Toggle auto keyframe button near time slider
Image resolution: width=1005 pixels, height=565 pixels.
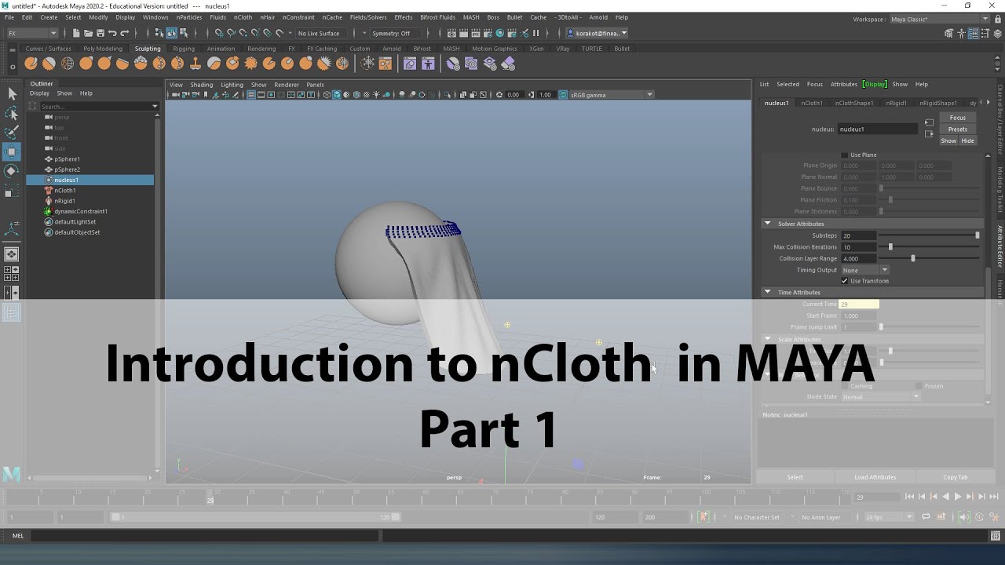(x=979, y=517)
